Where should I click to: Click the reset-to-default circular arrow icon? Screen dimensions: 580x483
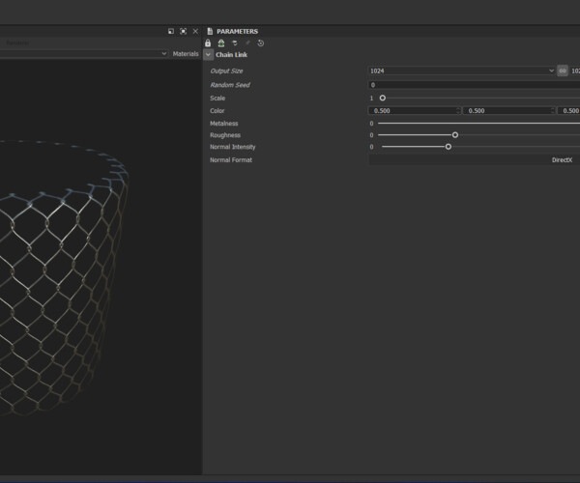click(x=260, y=43)
